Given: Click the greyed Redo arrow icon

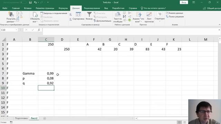Looking at the screenshot, I should click(x=41, y=2).
